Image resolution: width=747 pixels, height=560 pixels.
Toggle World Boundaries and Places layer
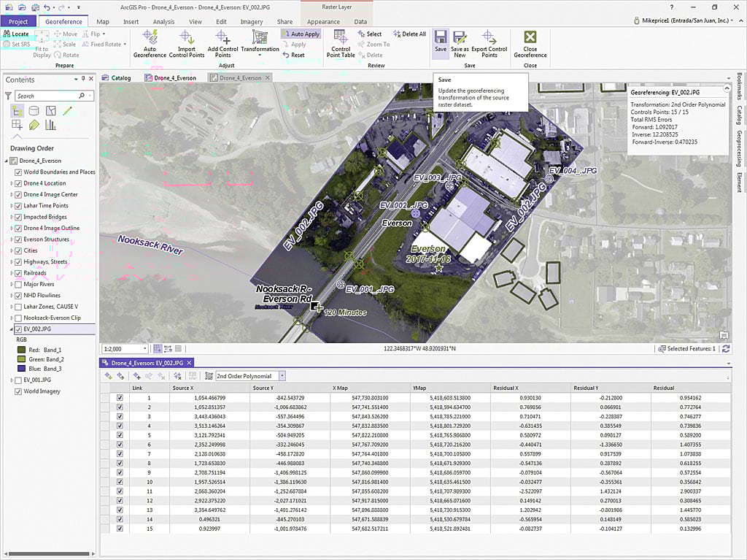tap(18, 172)
